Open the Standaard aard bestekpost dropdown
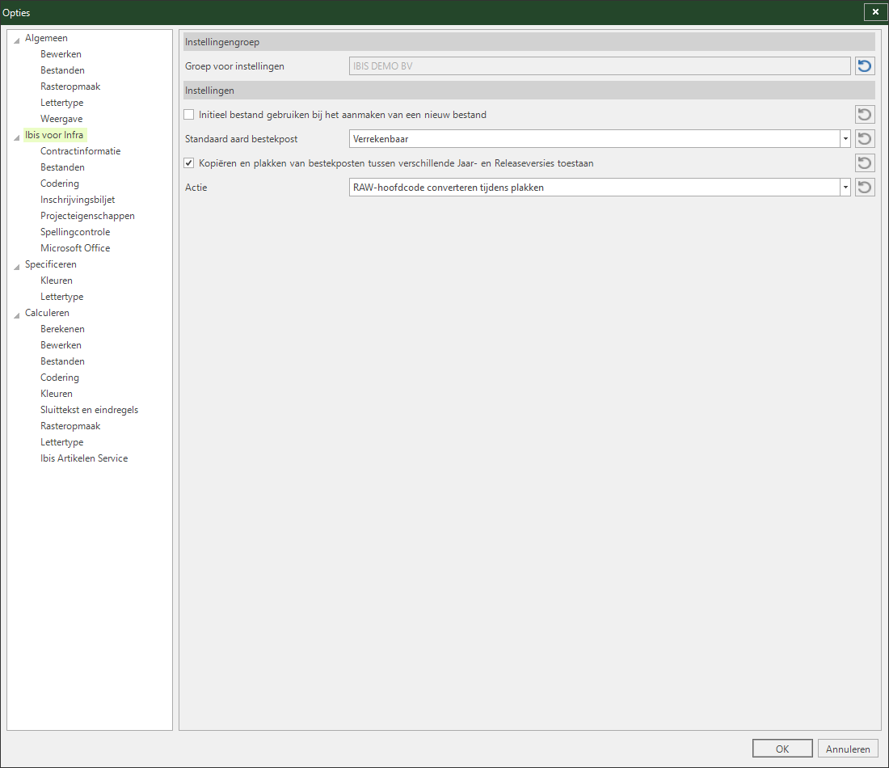 tap(845, 139)
